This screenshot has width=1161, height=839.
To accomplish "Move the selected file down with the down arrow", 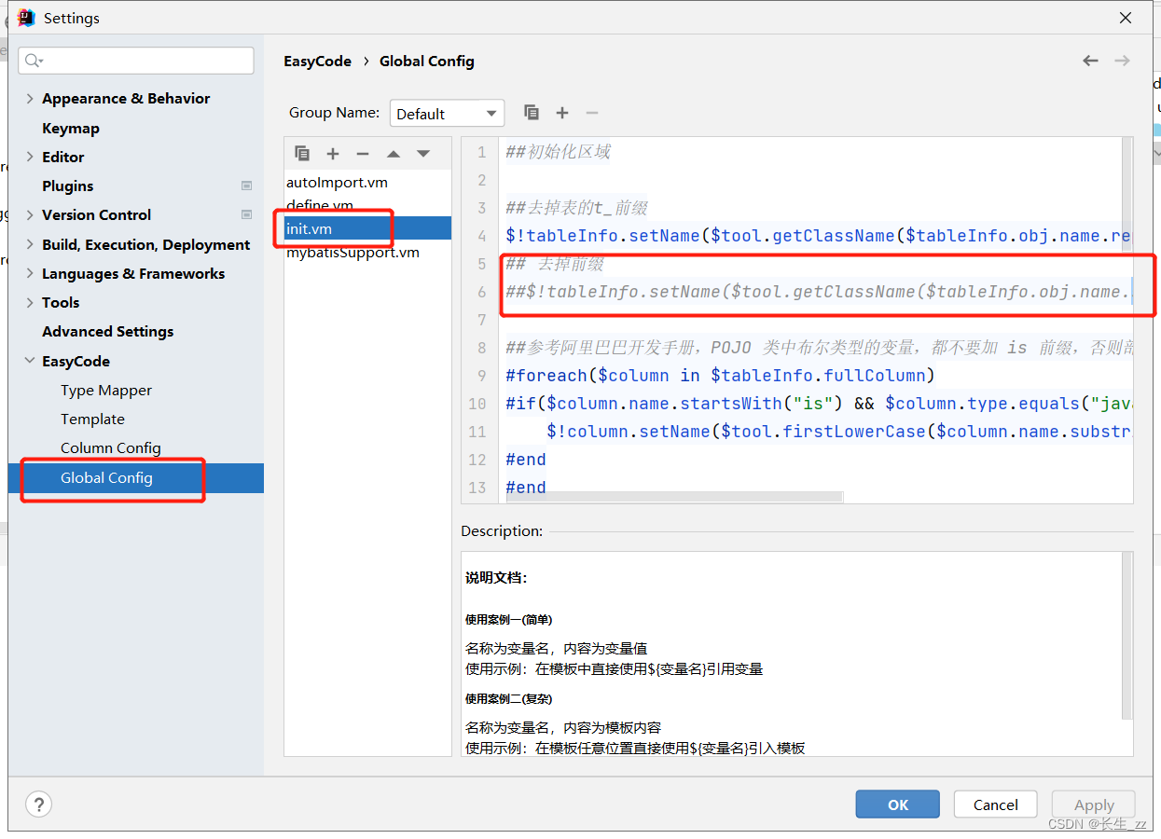I will [x=423, y=154].
